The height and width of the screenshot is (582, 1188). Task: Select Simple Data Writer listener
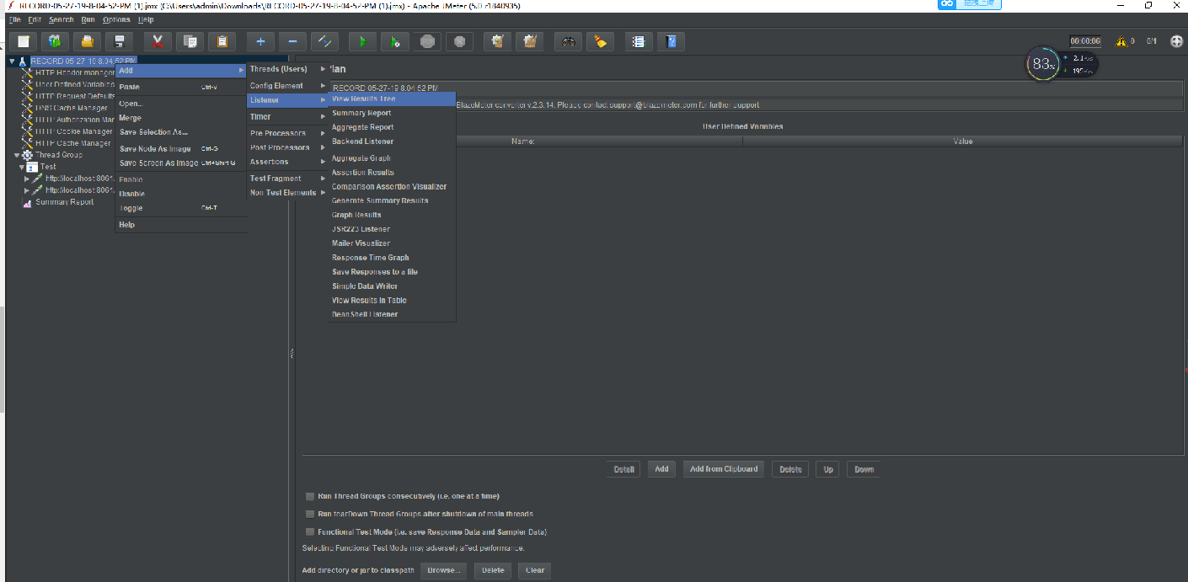click(392, 286)
